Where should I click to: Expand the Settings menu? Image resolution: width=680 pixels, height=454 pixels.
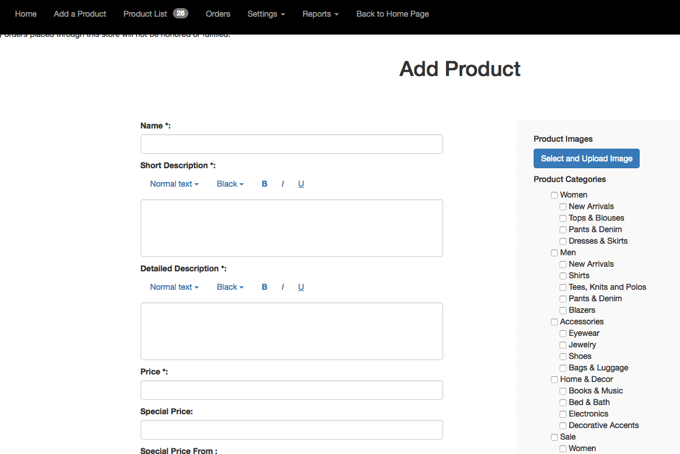point(266,14)
